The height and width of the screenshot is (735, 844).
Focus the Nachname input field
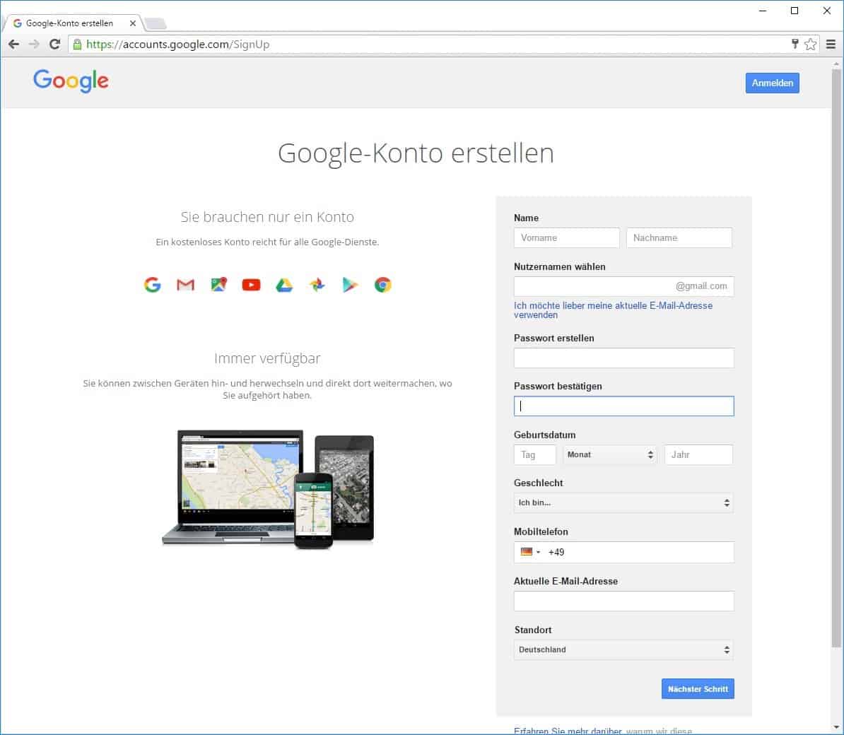[679, 238]
